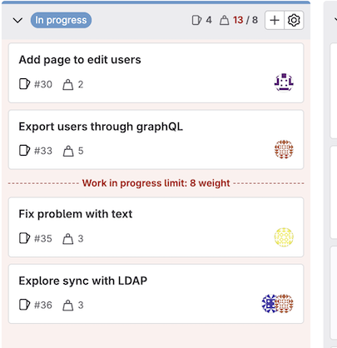
Task: Click issue type icon beside #36
Action: click(24, 305)
